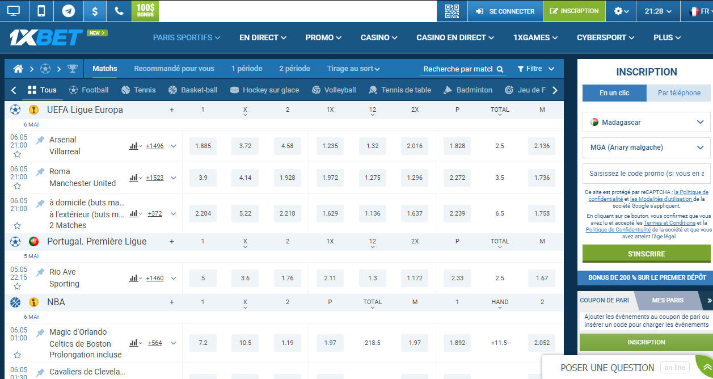Screen dimensions: 713x379
Task: Bet on Arsenal win odds 1.885
Action: [x=203, y=146]
